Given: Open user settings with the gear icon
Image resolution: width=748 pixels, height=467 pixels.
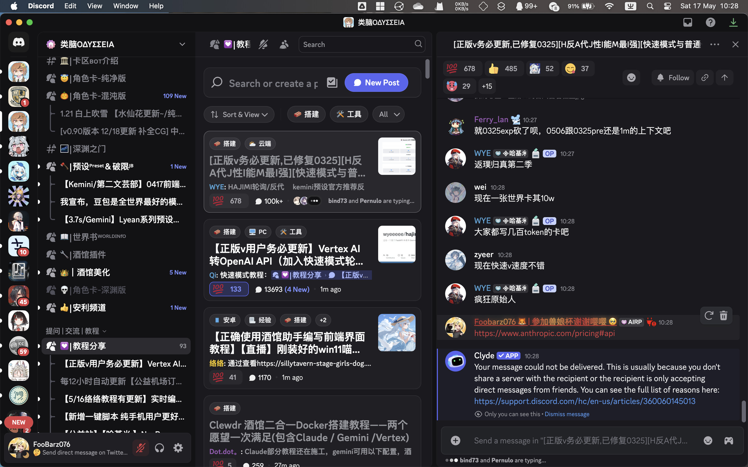Looking at the screenshot, I should (178, 448).
